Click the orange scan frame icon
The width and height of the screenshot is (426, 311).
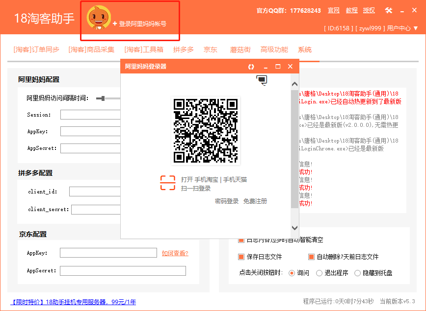[168, 183]
